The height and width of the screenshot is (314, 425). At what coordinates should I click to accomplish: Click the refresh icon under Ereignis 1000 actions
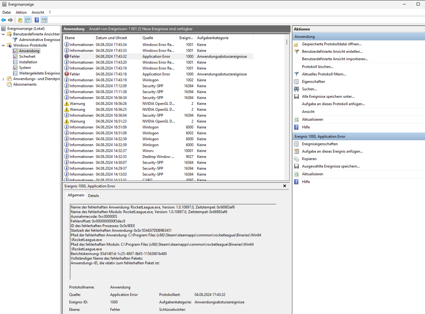point(297,174)
